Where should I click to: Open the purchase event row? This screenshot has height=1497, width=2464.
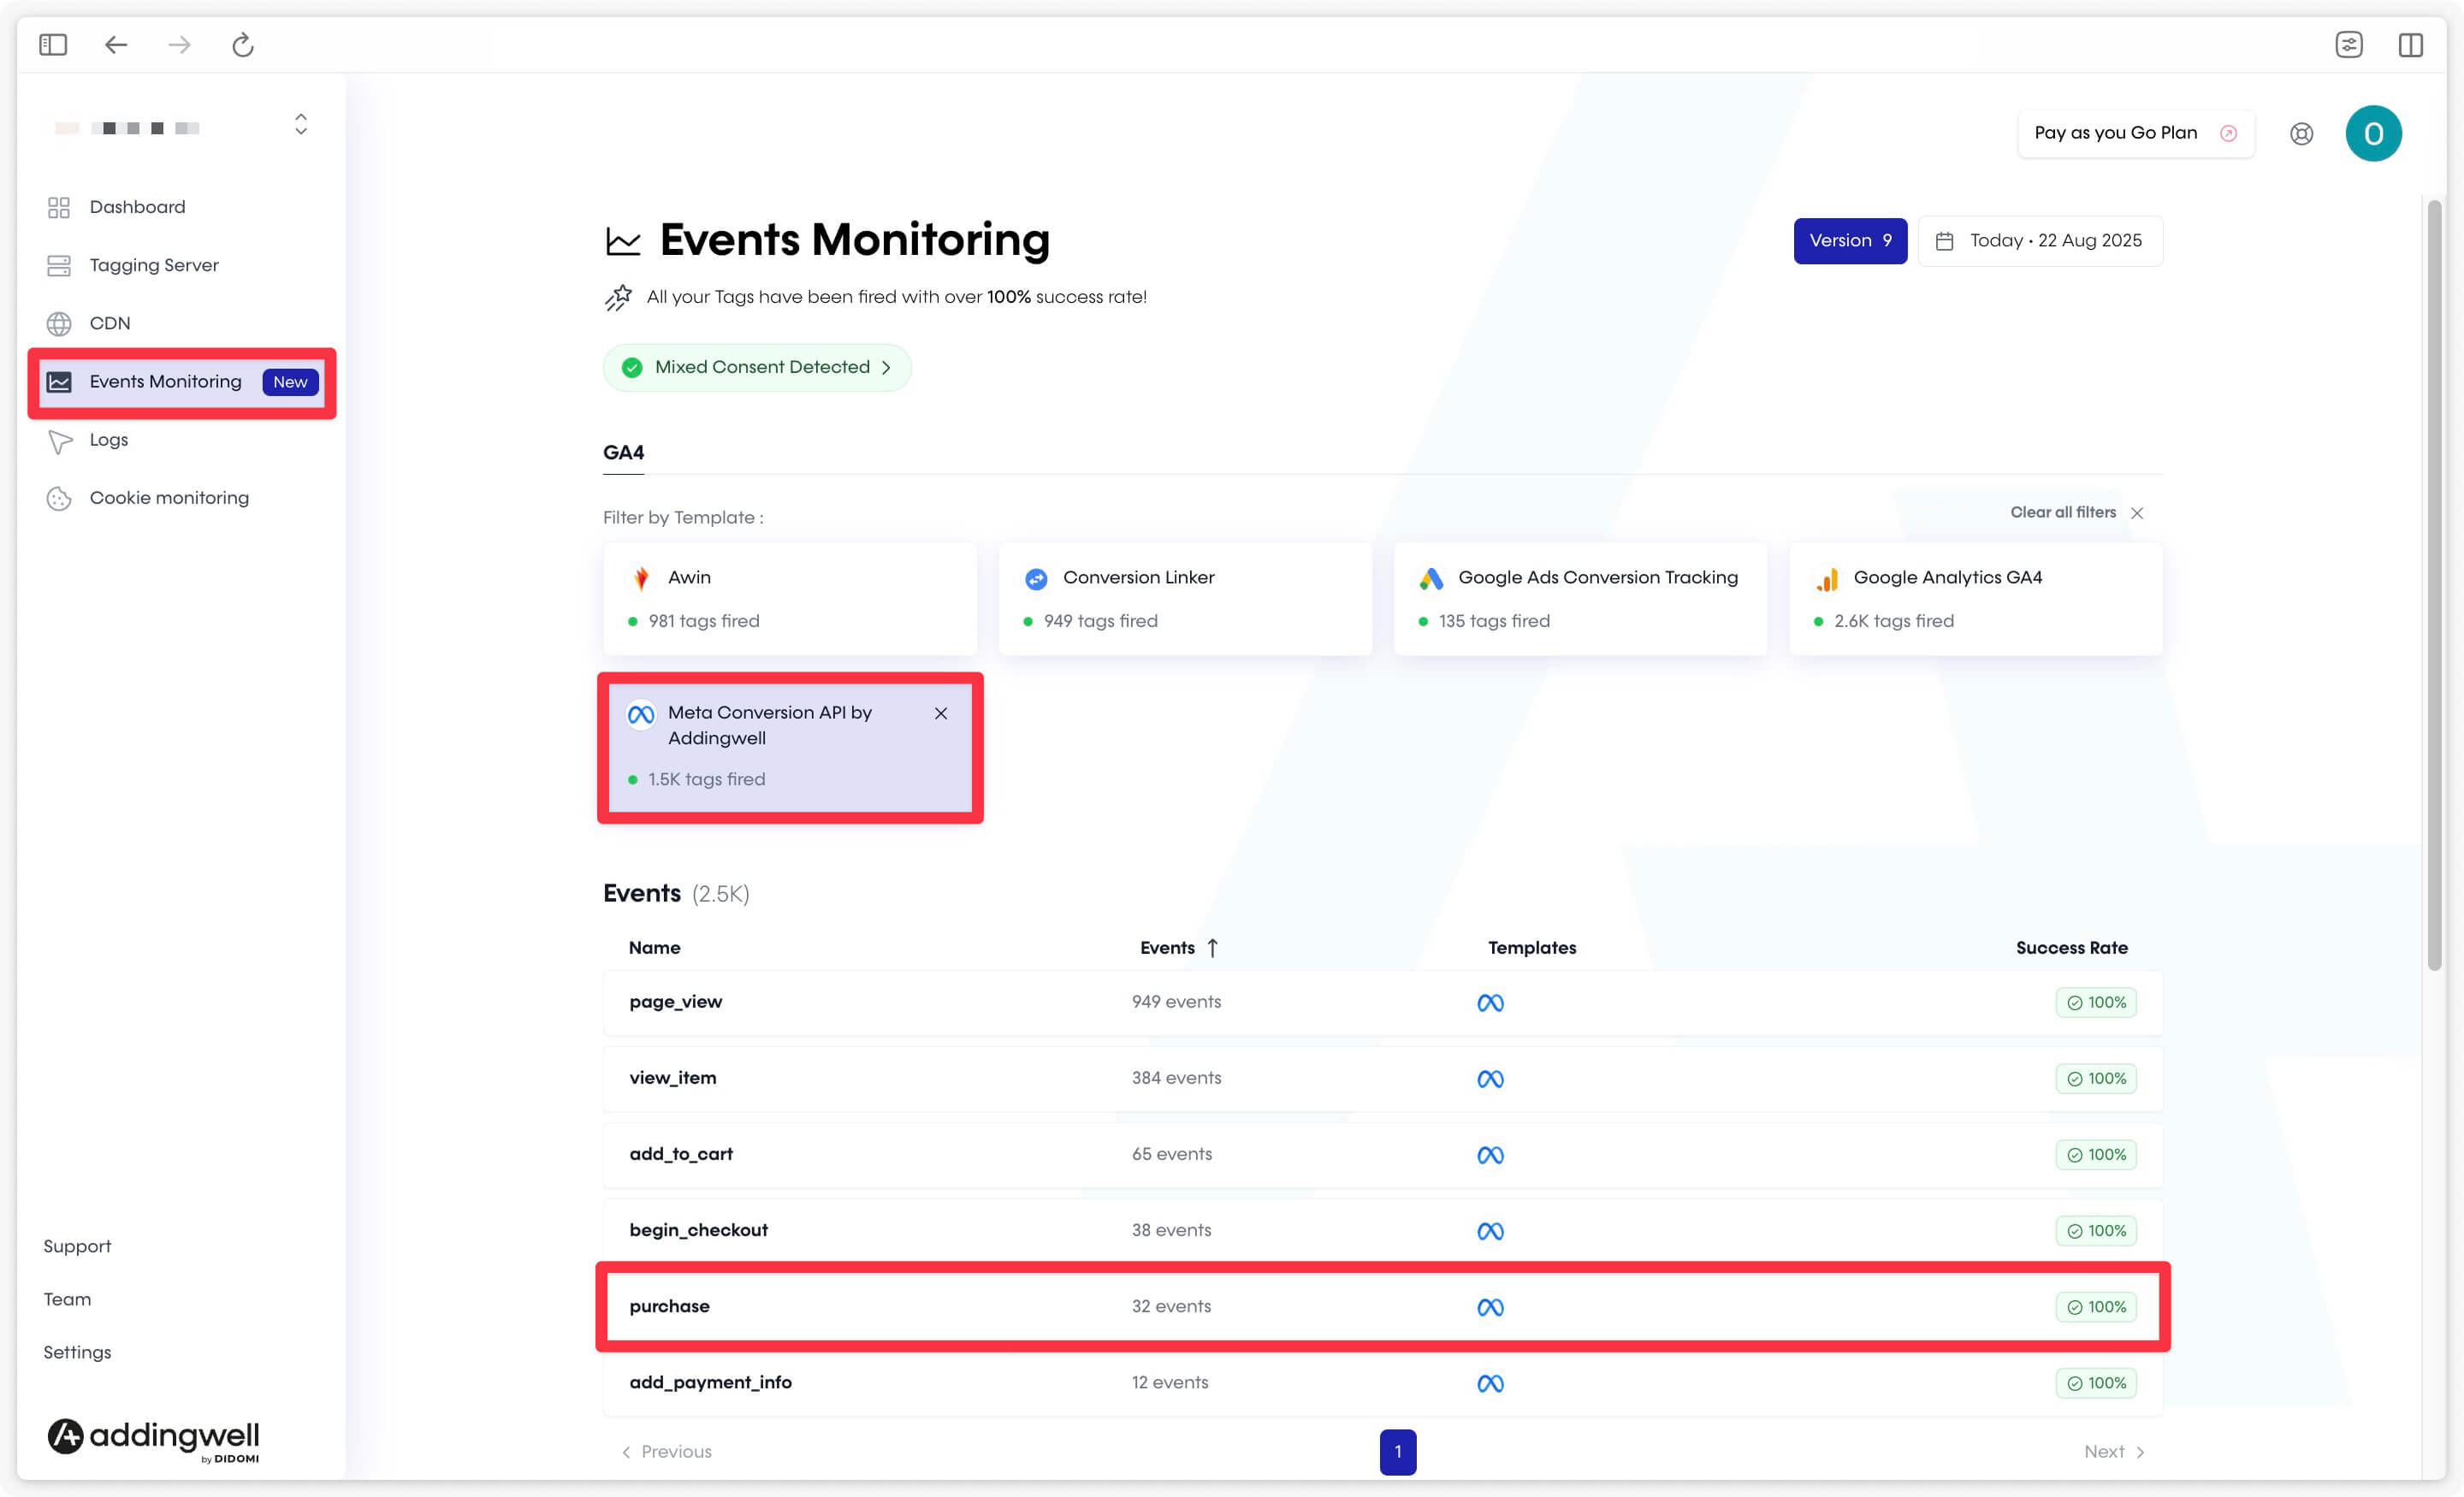tap(1383, 1307)
